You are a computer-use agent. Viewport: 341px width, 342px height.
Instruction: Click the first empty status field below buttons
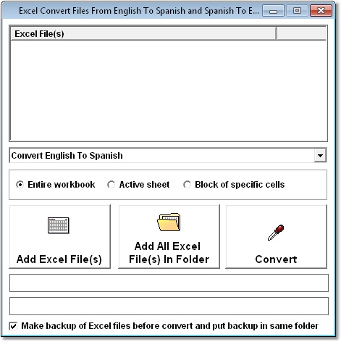point(169,283)
